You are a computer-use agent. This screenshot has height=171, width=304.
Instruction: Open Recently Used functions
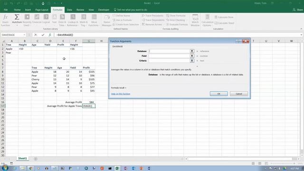click(27, 20)
